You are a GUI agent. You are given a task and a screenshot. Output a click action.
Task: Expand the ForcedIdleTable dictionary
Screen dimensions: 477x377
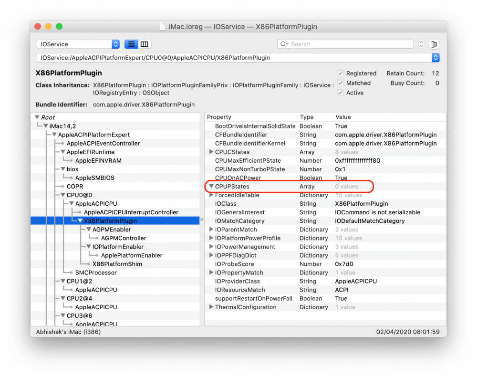(211, 195)
